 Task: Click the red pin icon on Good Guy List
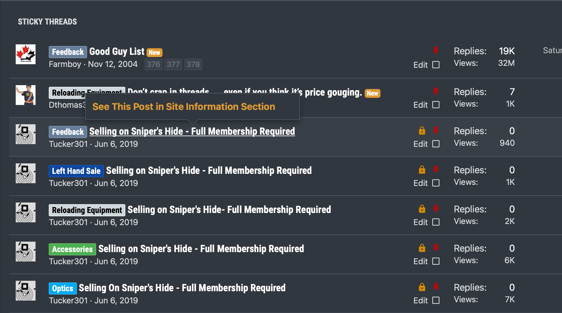tap(436, 50)
